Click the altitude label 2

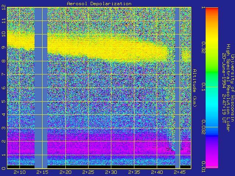click(x=3, y=141)
